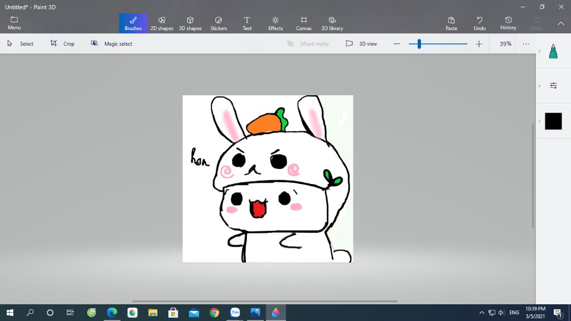Viewport: 571px width, 321px height.
Task: Open Microsoft Store from taskbar
Action: point(173,313)
